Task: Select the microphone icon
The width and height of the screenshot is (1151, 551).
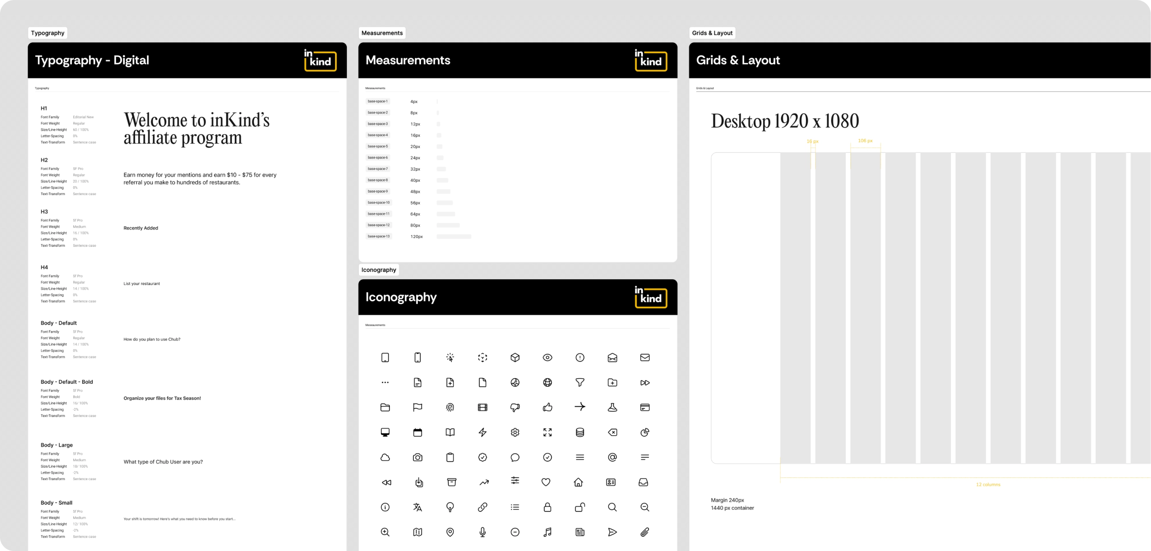Action: pos(482,532)
